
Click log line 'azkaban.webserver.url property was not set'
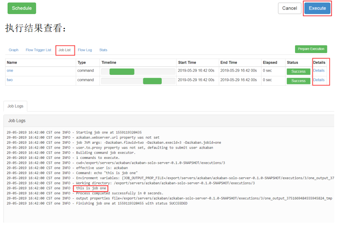[83, 137]
